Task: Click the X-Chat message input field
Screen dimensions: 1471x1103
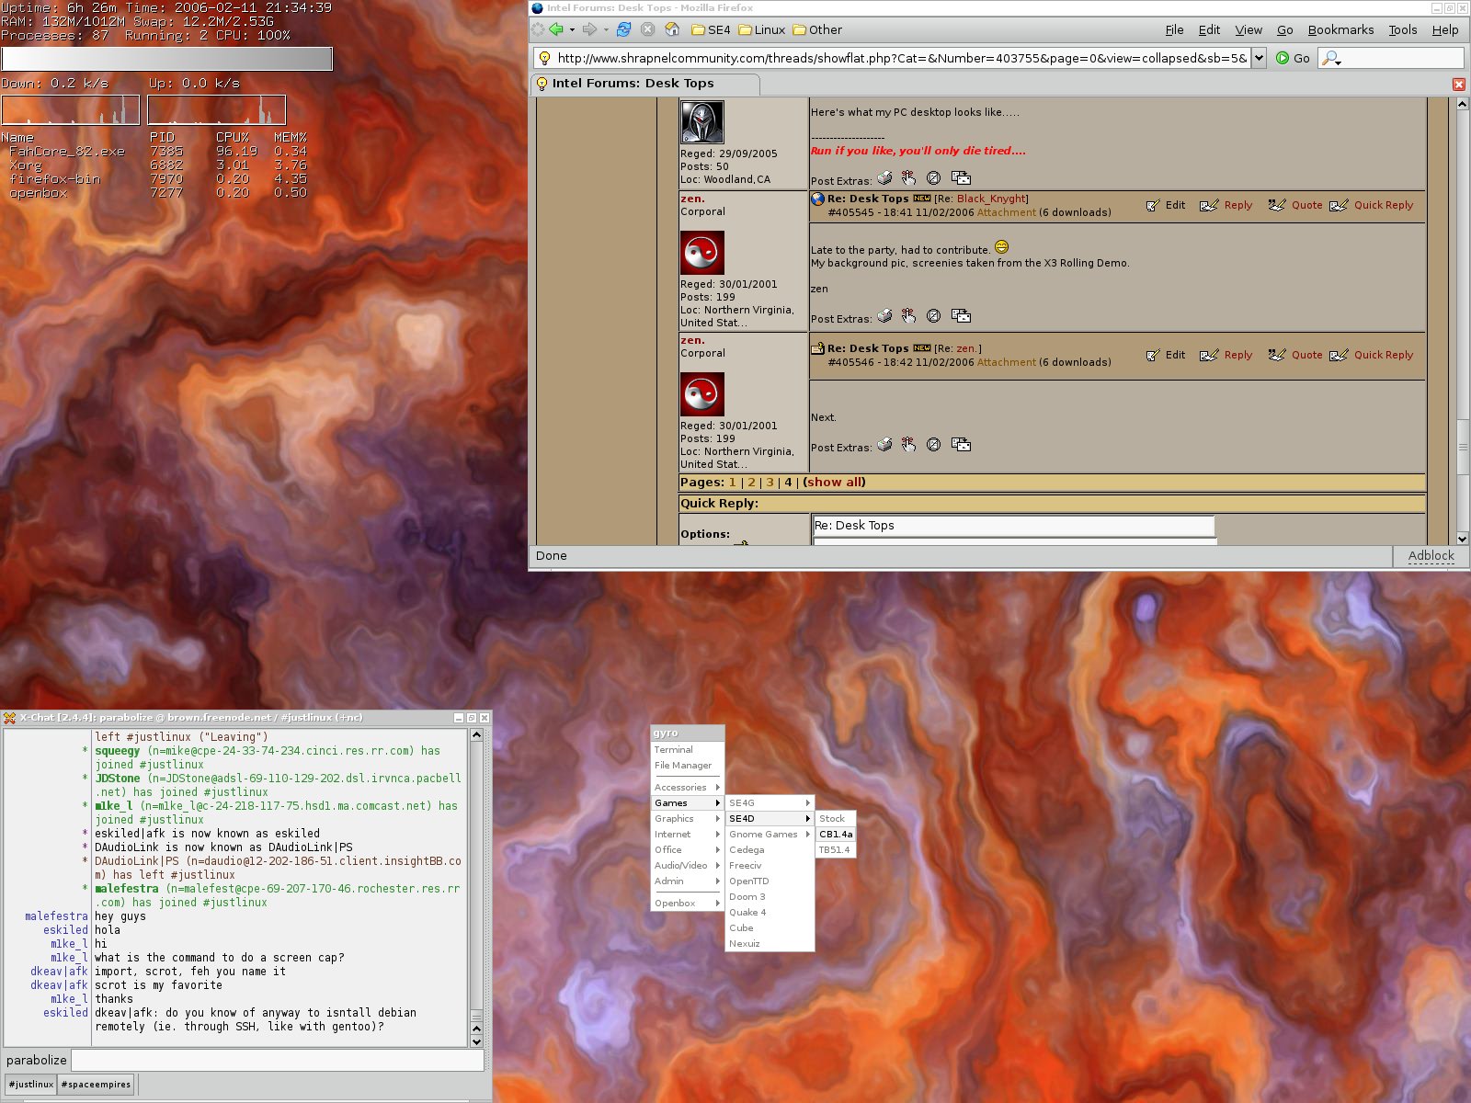Action: pos(278,1060)
